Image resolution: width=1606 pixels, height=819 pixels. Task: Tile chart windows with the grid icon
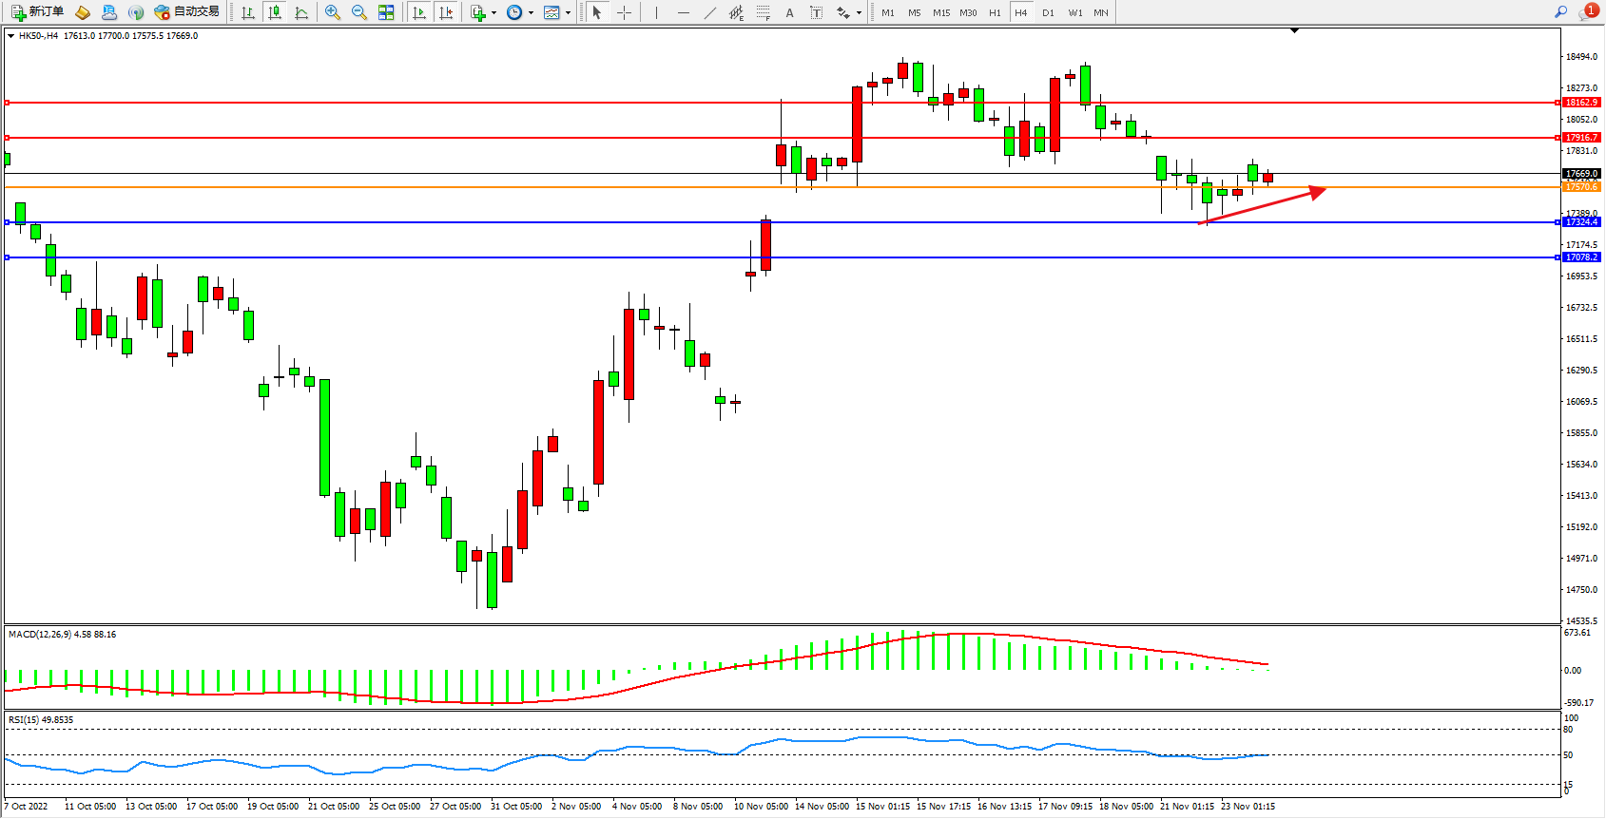coord(386,12)
